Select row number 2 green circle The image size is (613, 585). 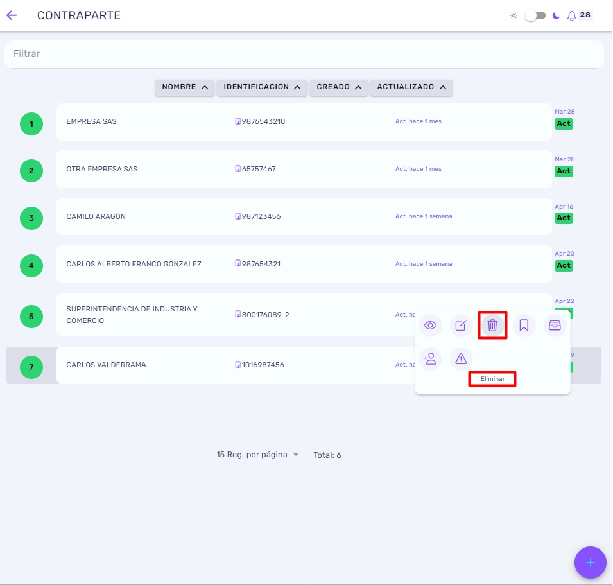tap(31, 171)
